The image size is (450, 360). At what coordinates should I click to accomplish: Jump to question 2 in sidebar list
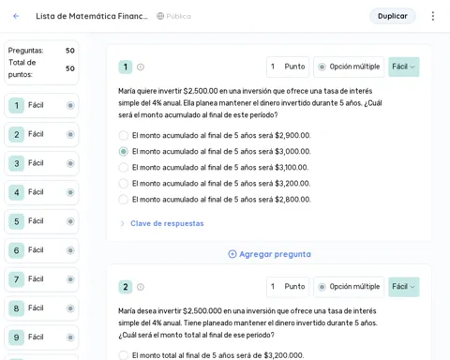41,134
